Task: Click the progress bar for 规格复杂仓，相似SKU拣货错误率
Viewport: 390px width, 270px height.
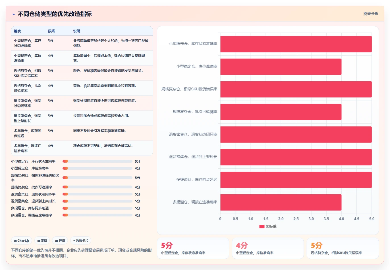Action: click(97, 178)
